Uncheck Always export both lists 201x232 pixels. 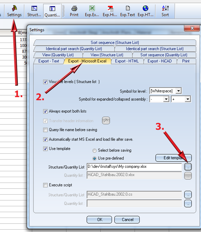click(x=45, y=111)
